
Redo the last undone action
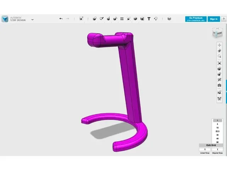[67, 19]
